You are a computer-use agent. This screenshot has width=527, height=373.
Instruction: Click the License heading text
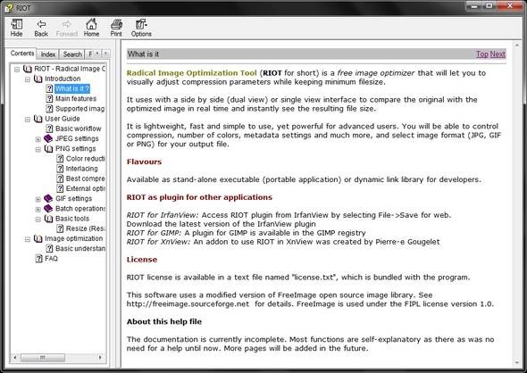[142, 260]
